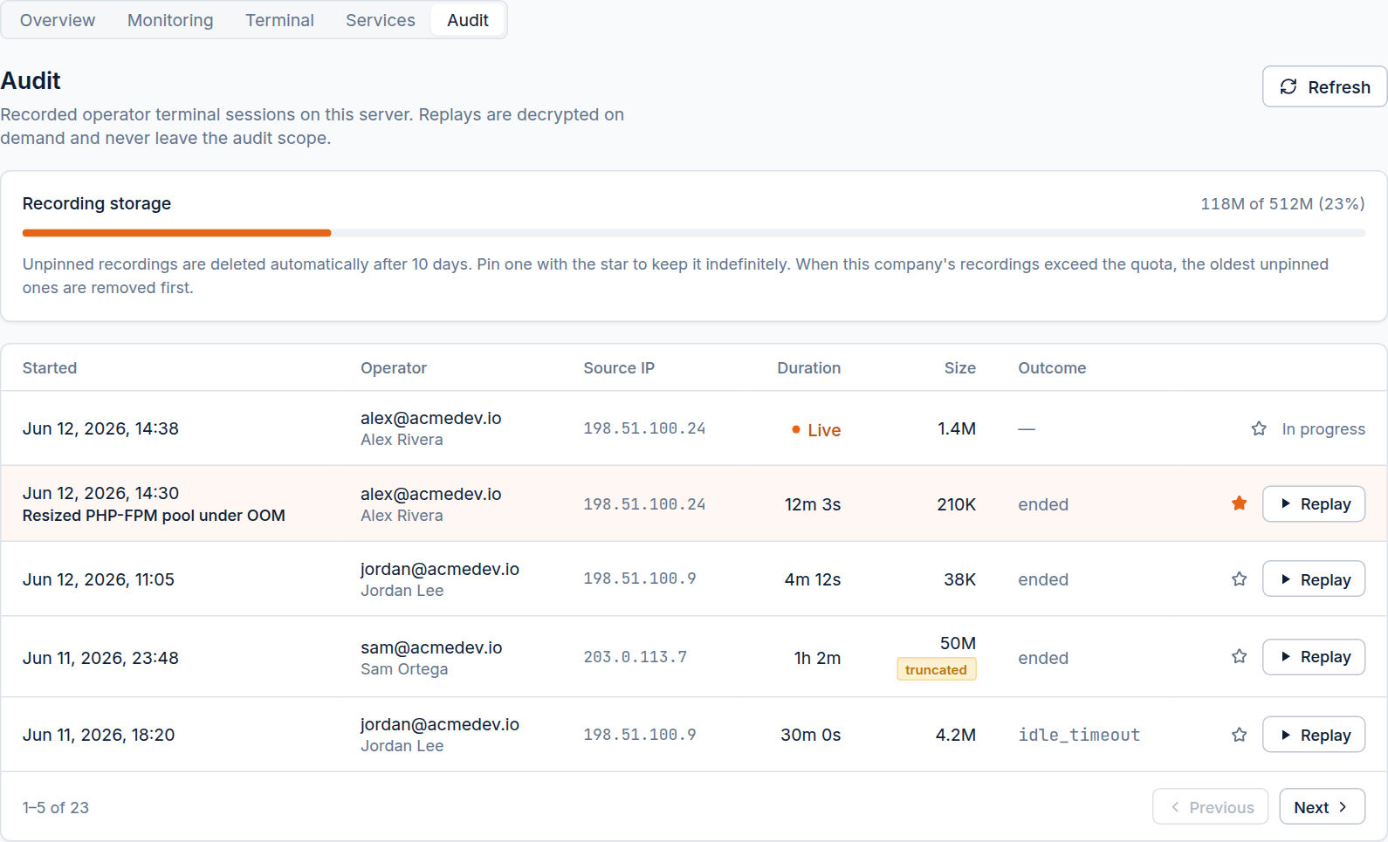Click sam@acmedev.io operator email
1388x842 pixels.
click(x=431, y=647)
